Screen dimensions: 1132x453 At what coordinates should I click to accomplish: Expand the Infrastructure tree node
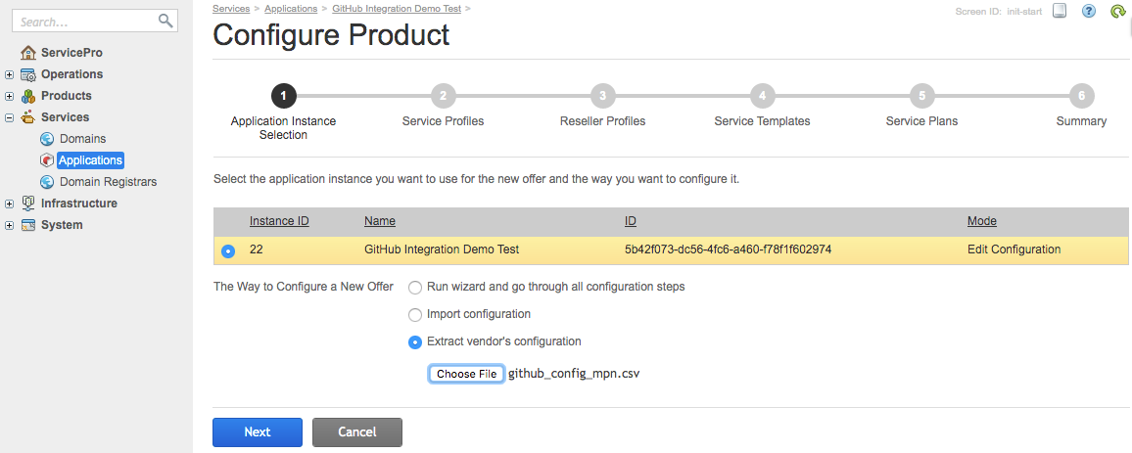pyautogui.click(x=9, y=204)
